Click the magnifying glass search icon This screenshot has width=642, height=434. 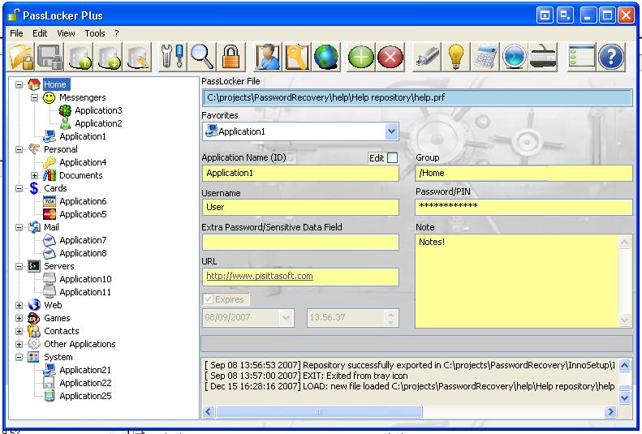click(x=201, y=57)
